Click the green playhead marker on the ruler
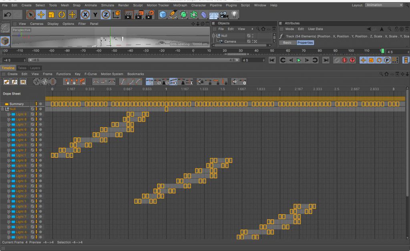Viewport: 410px width, 251px height. click(x=382, y=51)
